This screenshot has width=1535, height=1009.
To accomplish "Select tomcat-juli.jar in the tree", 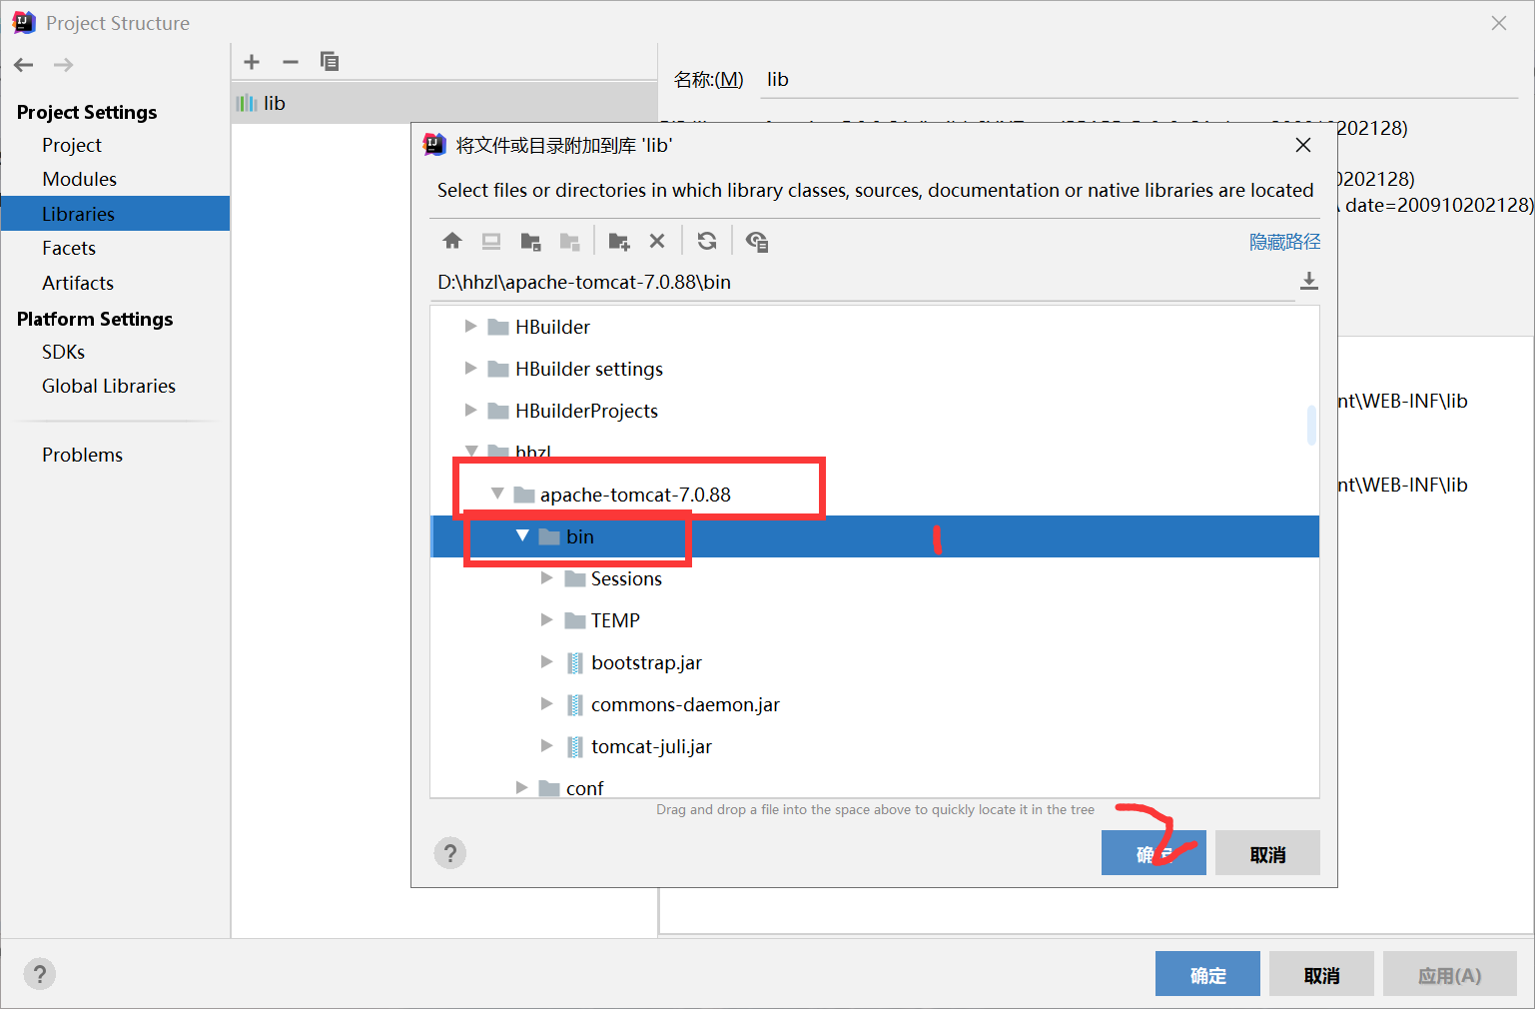I will click(x=875, y=746).
